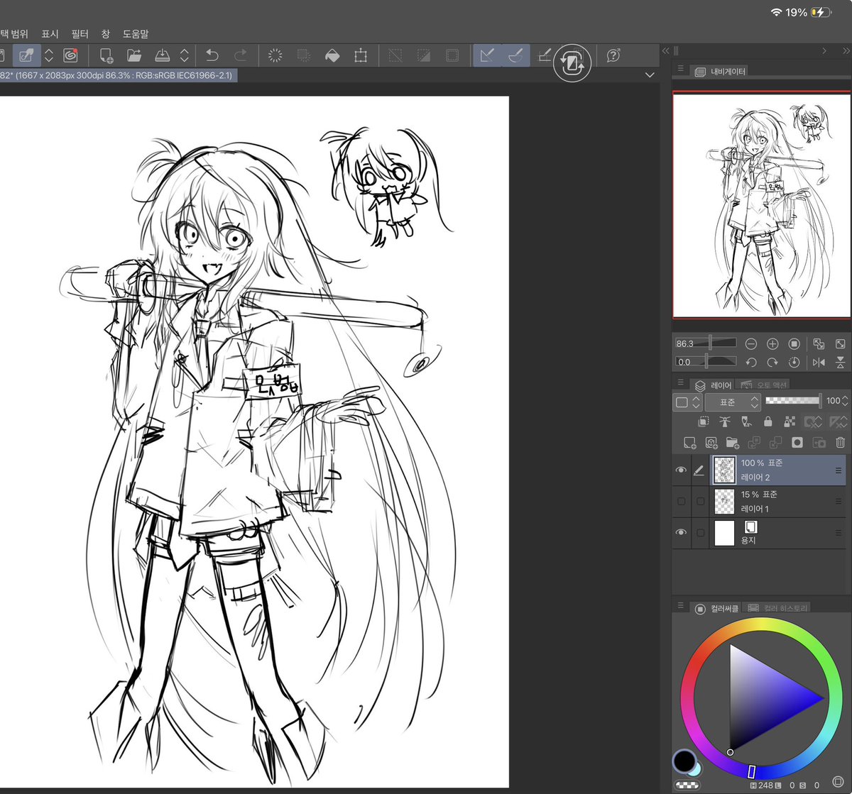Click the layer opacity 100 stepper arrows
Screen dimensions: 852x794
click(845, 401)
